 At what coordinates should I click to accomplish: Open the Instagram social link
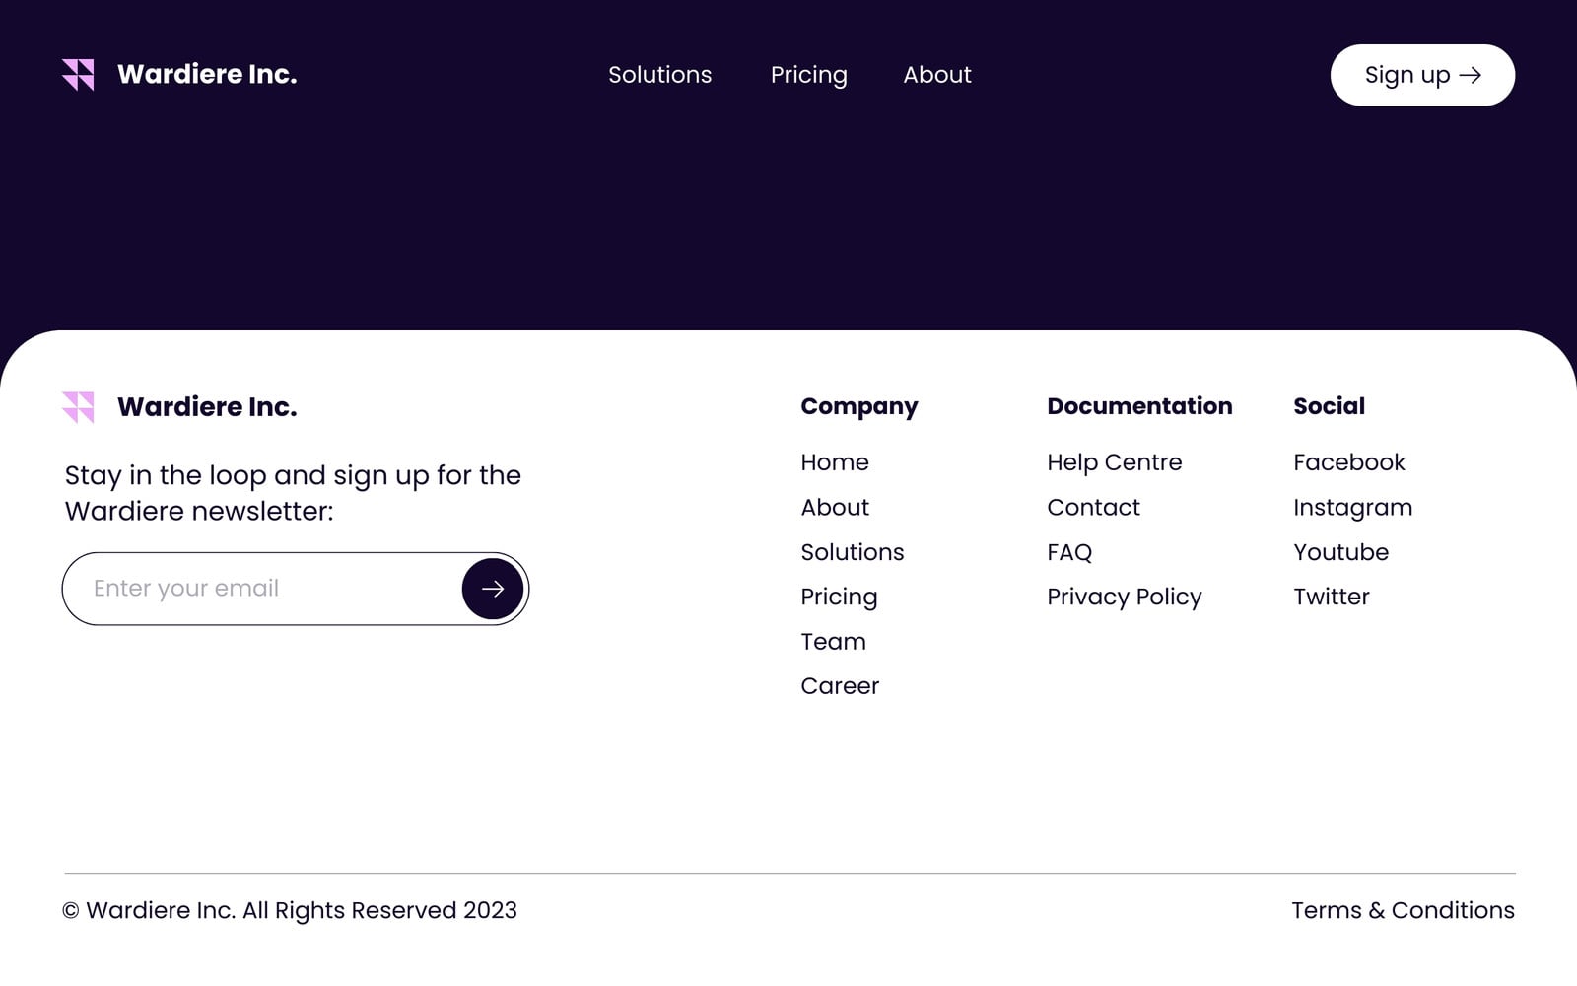[1352, 508]
